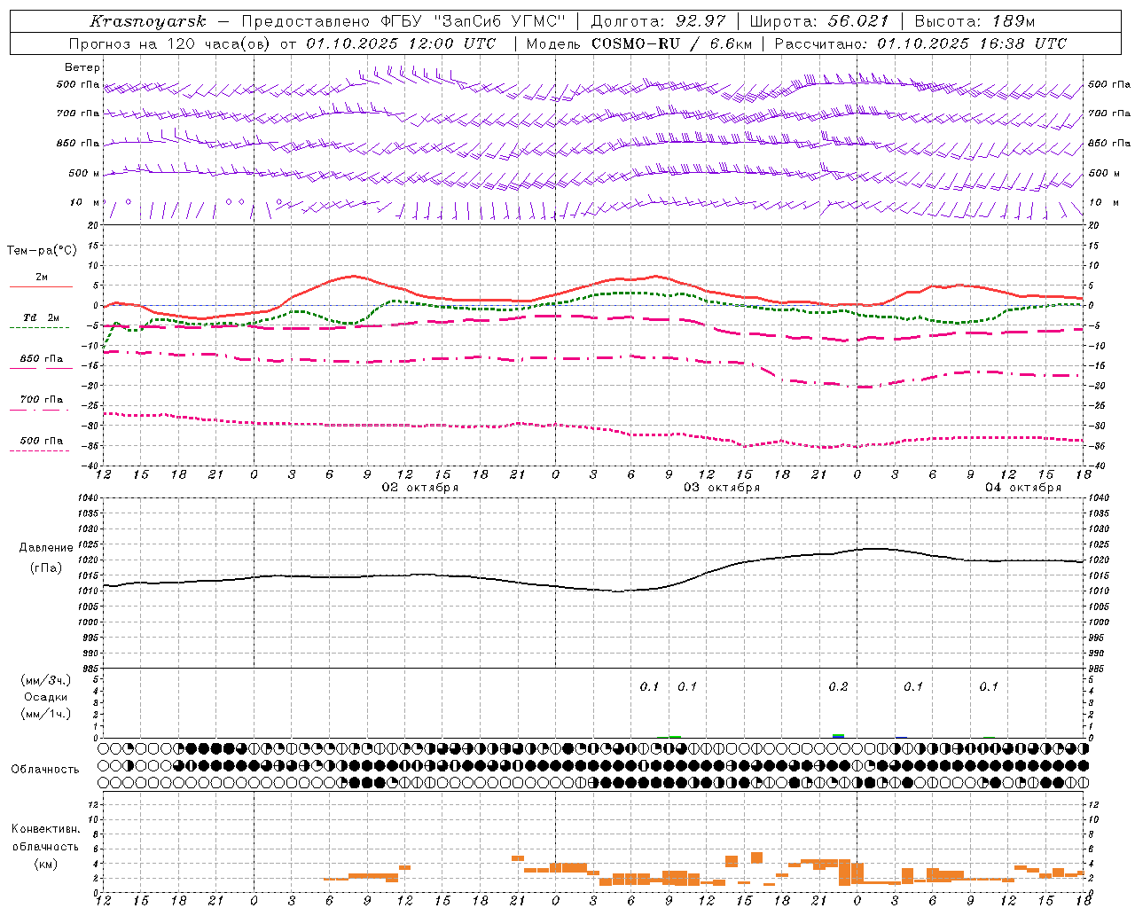Click the Krasnoyarsk title in the header

[x=148, y=21]
